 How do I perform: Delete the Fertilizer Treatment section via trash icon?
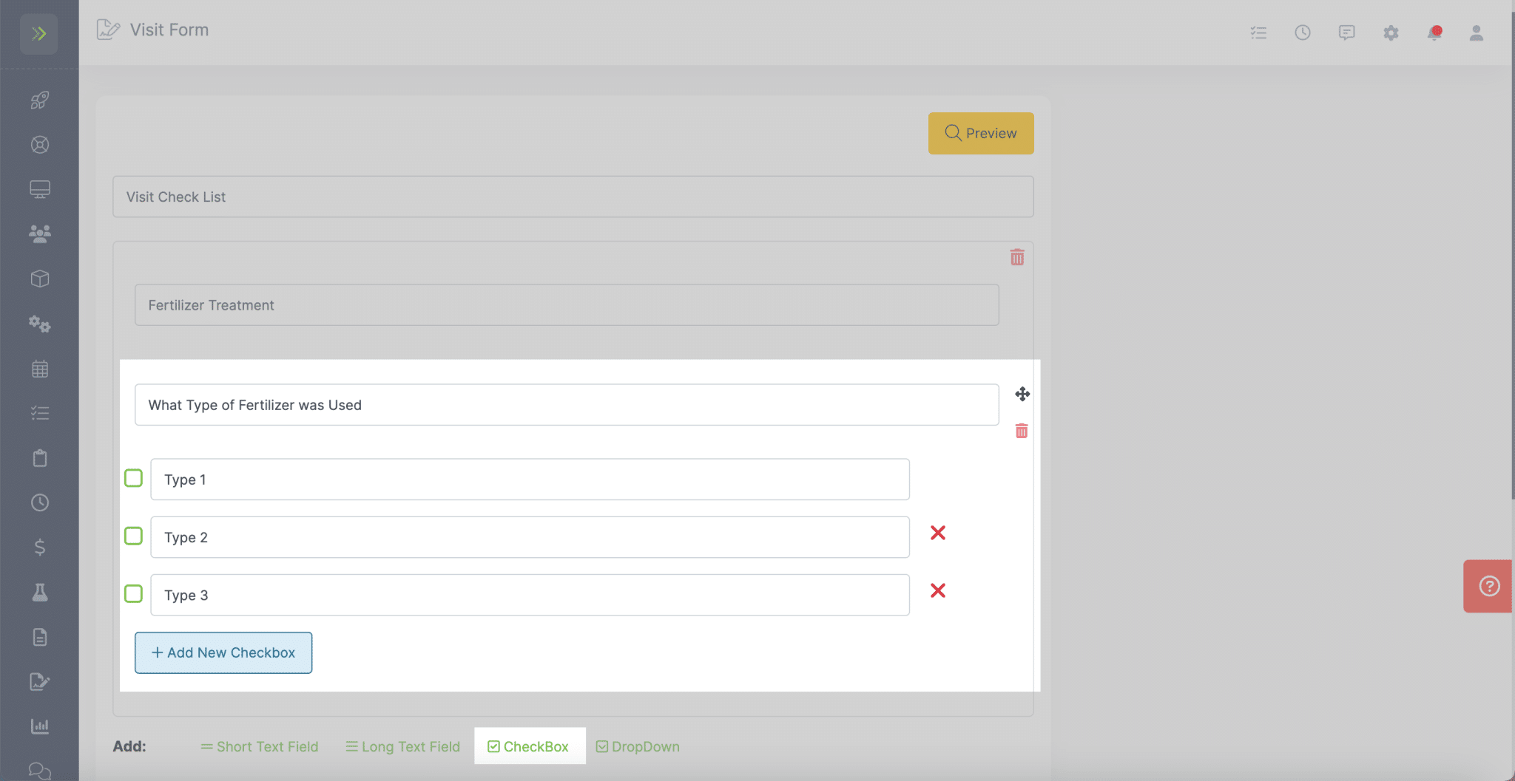pos(1017,257)
